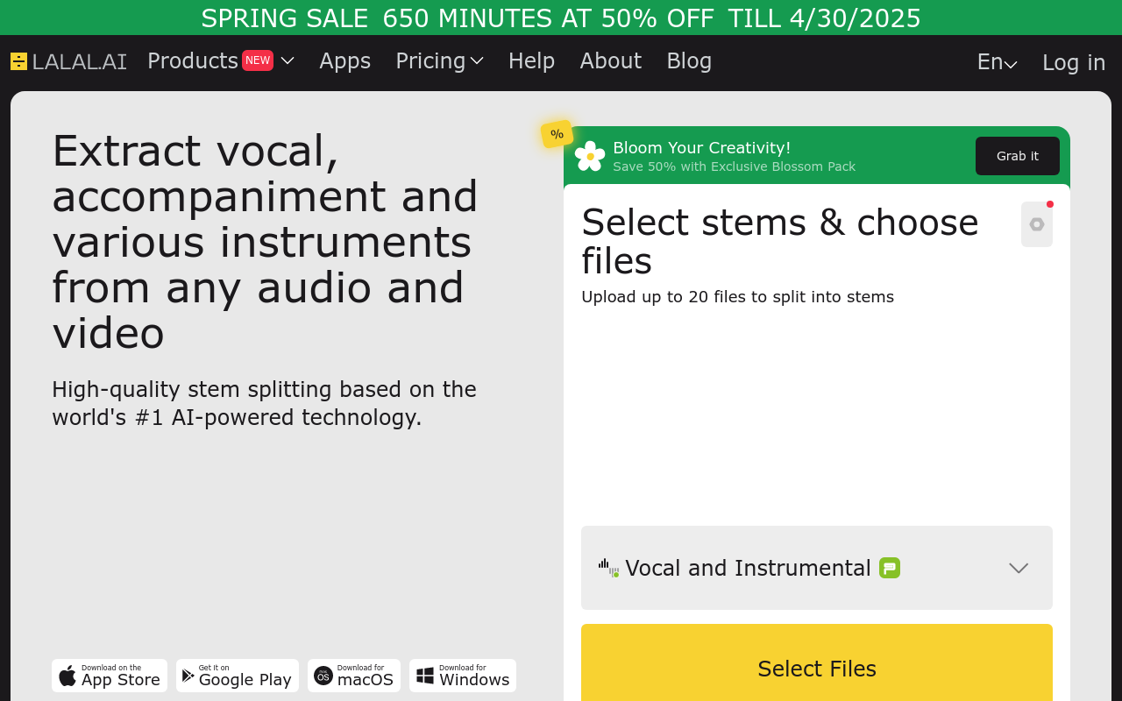Click the Download for Windows badge

463,676
